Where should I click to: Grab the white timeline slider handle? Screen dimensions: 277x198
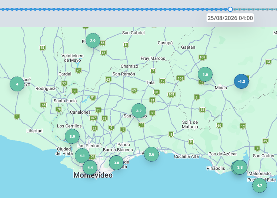tap(230, 9)
